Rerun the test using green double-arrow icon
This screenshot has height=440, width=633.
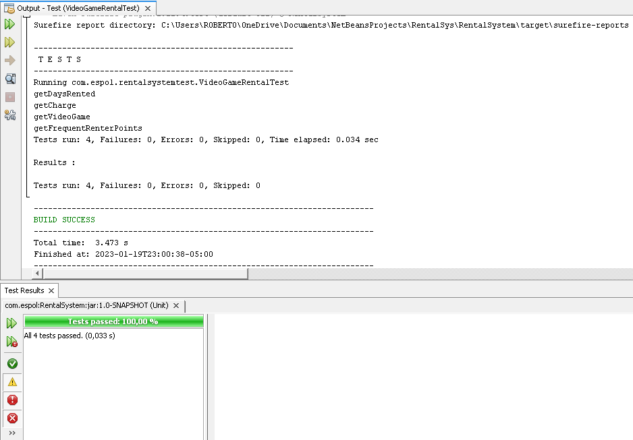[10, 24]
